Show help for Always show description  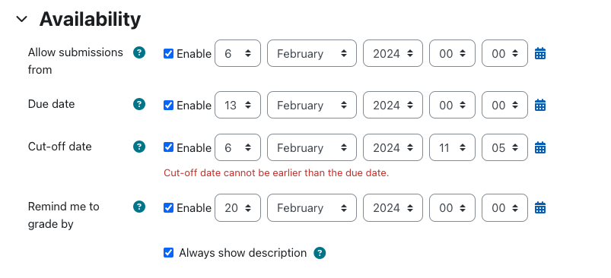pos(320,253)
